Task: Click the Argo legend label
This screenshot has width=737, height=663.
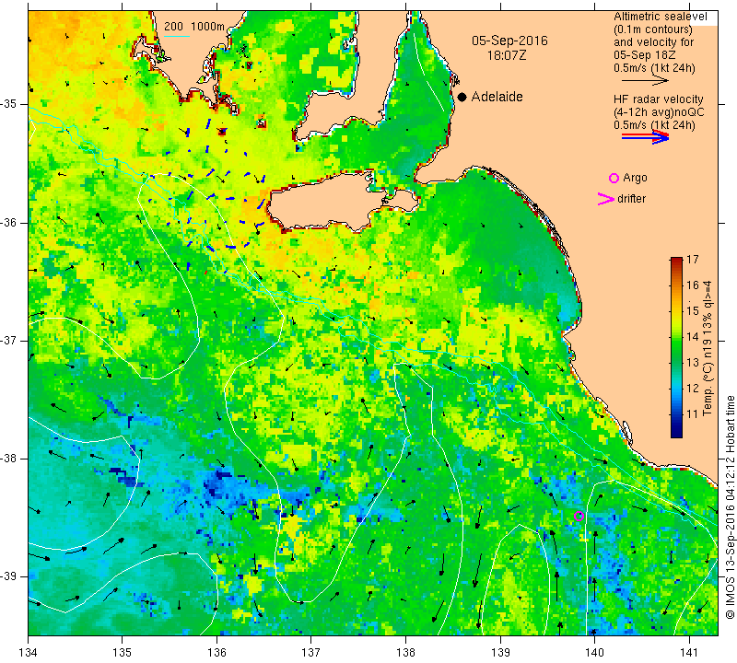Action: (635, 178)
